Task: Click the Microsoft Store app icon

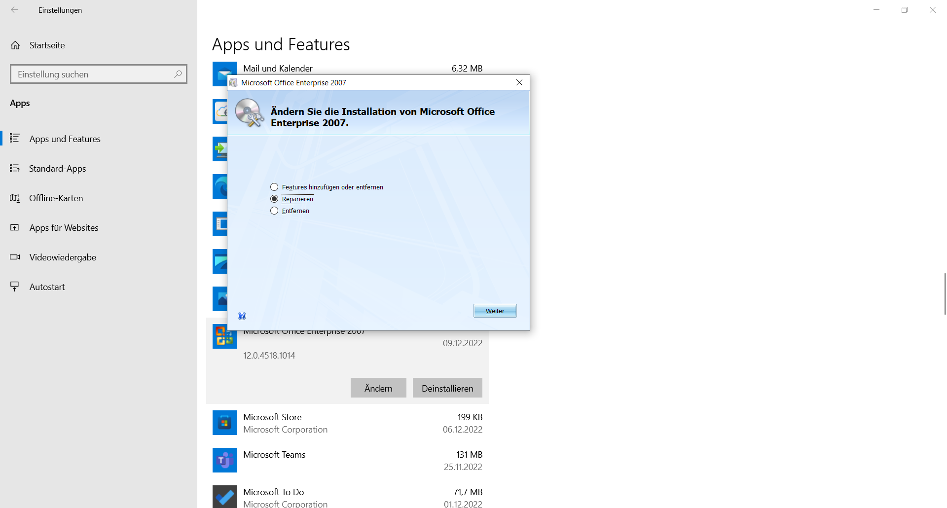Action: tap(225, 423)
